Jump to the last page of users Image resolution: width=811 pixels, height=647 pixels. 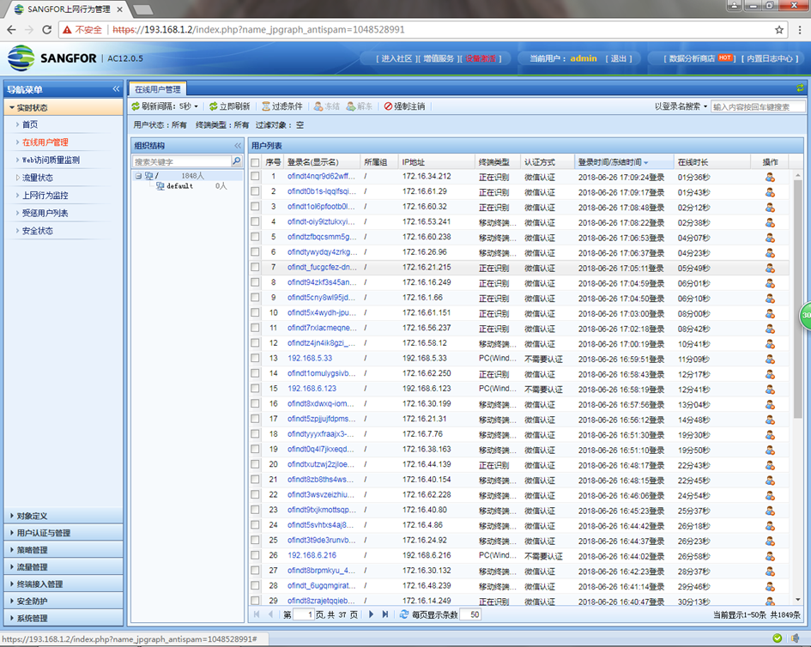[384, 614]
